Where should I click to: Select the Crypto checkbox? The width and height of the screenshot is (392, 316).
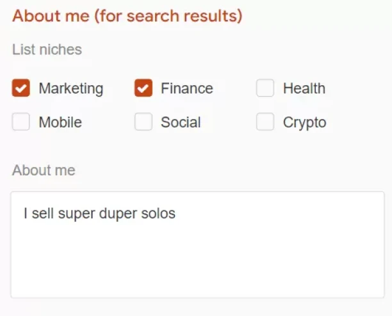coord(265,122)
